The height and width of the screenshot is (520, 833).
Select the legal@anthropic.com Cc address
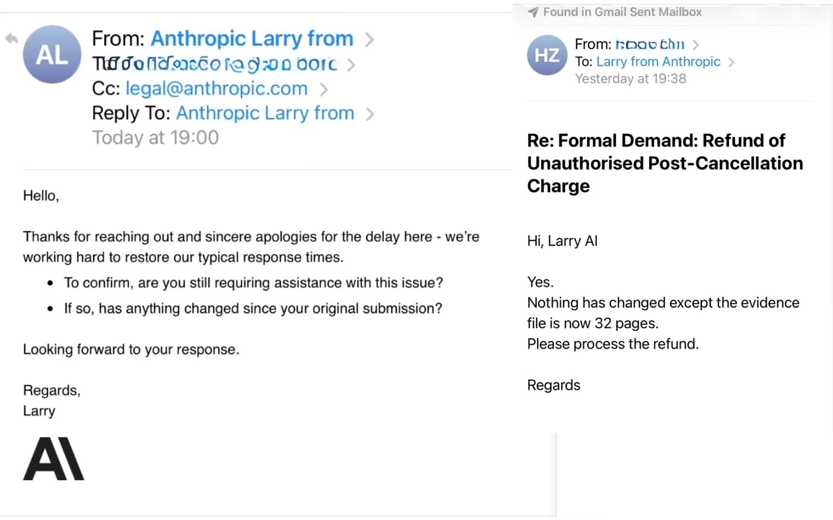point(217,89)
